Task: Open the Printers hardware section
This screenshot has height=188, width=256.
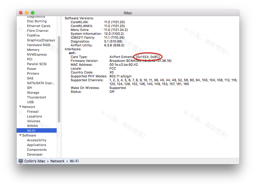Action: click(x=33, y=73)
